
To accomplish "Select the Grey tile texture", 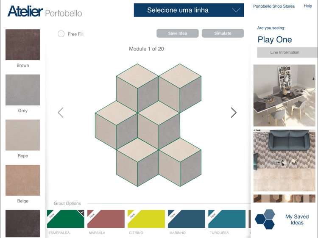I will coord(23,90).
